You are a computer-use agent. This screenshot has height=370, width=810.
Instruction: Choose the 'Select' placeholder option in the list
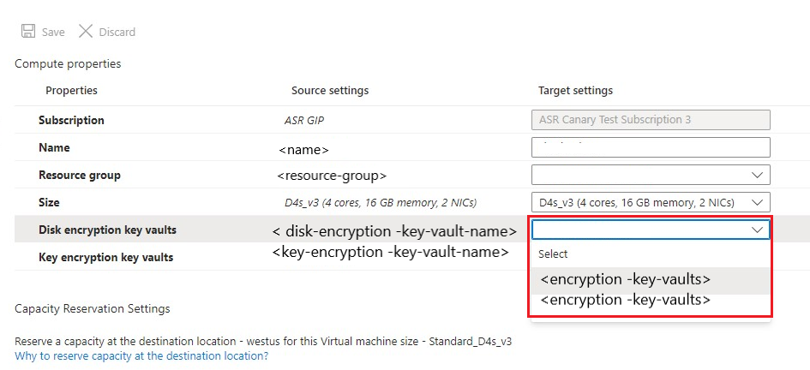pyautogui.click(x=553, y=254)
